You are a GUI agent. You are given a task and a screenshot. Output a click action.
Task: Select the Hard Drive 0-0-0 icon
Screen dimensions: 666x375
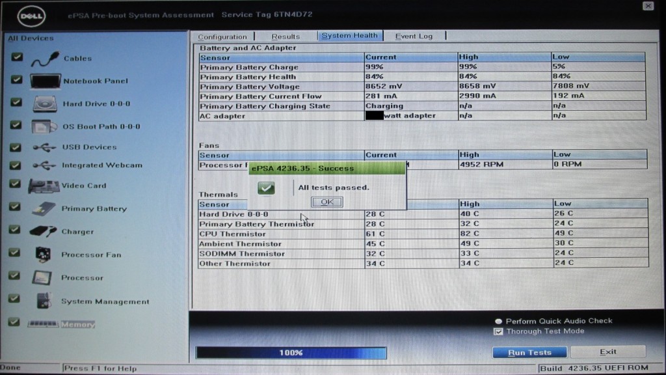click(45, 104)
